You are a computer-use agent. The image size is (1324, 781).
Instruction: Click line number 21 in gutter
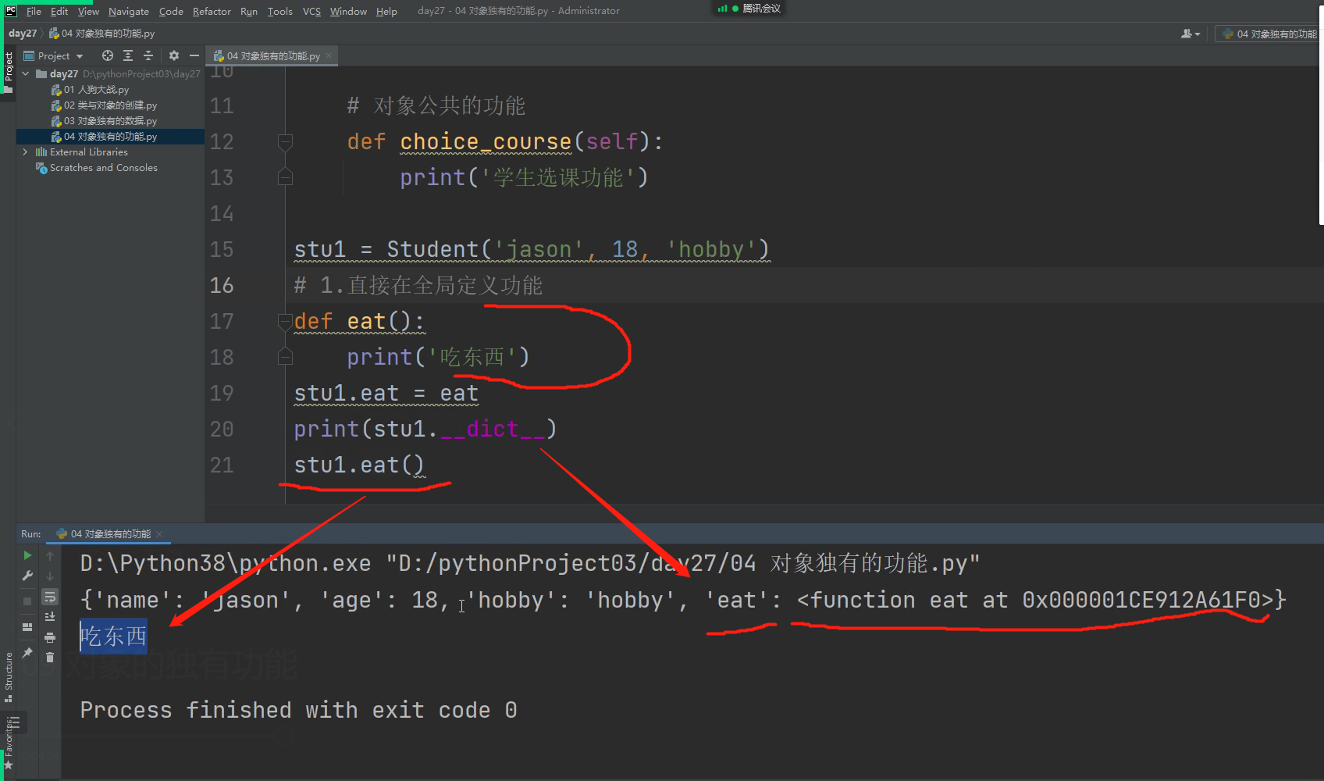[x=222, y=465]
